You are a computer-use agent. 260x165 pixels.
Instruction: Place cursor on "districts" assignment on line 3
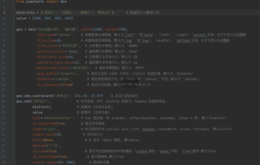pos(25,13)
